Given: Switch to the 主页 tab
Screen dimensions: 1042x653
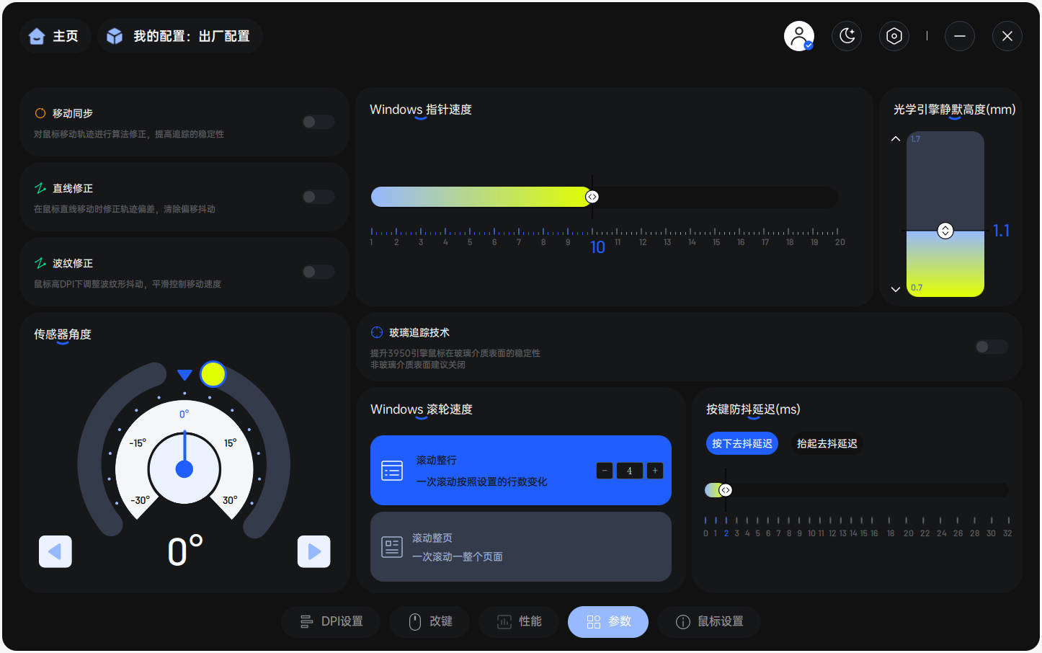Looking at the screenshot, I should point(55,35).
